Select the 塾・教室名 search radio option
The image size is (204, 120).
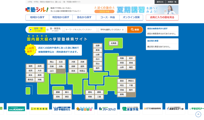click(54, 29)
